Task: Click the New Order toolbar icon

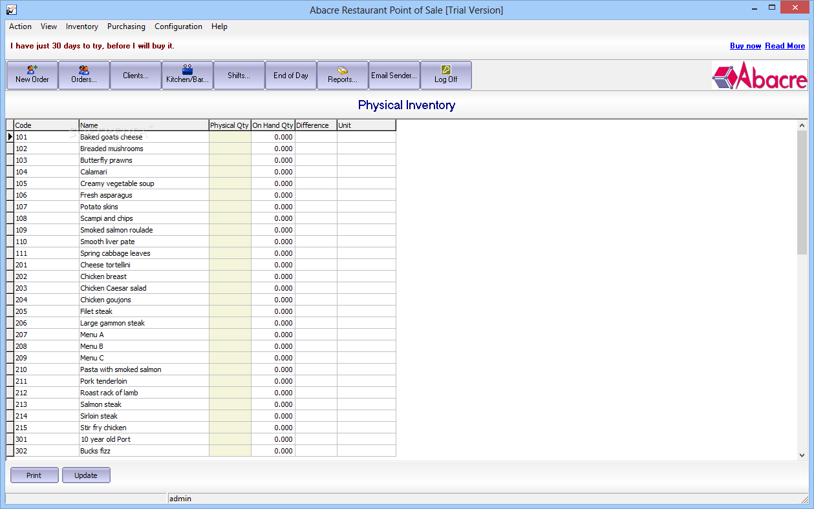Action: (32, 69)
